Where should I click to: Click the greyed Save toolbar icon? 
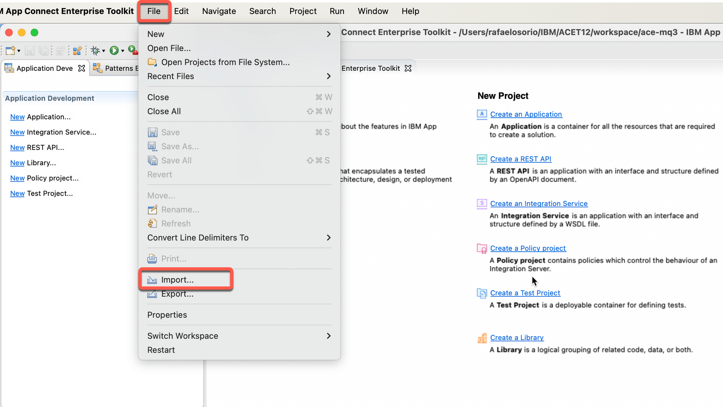click(29, 51)
